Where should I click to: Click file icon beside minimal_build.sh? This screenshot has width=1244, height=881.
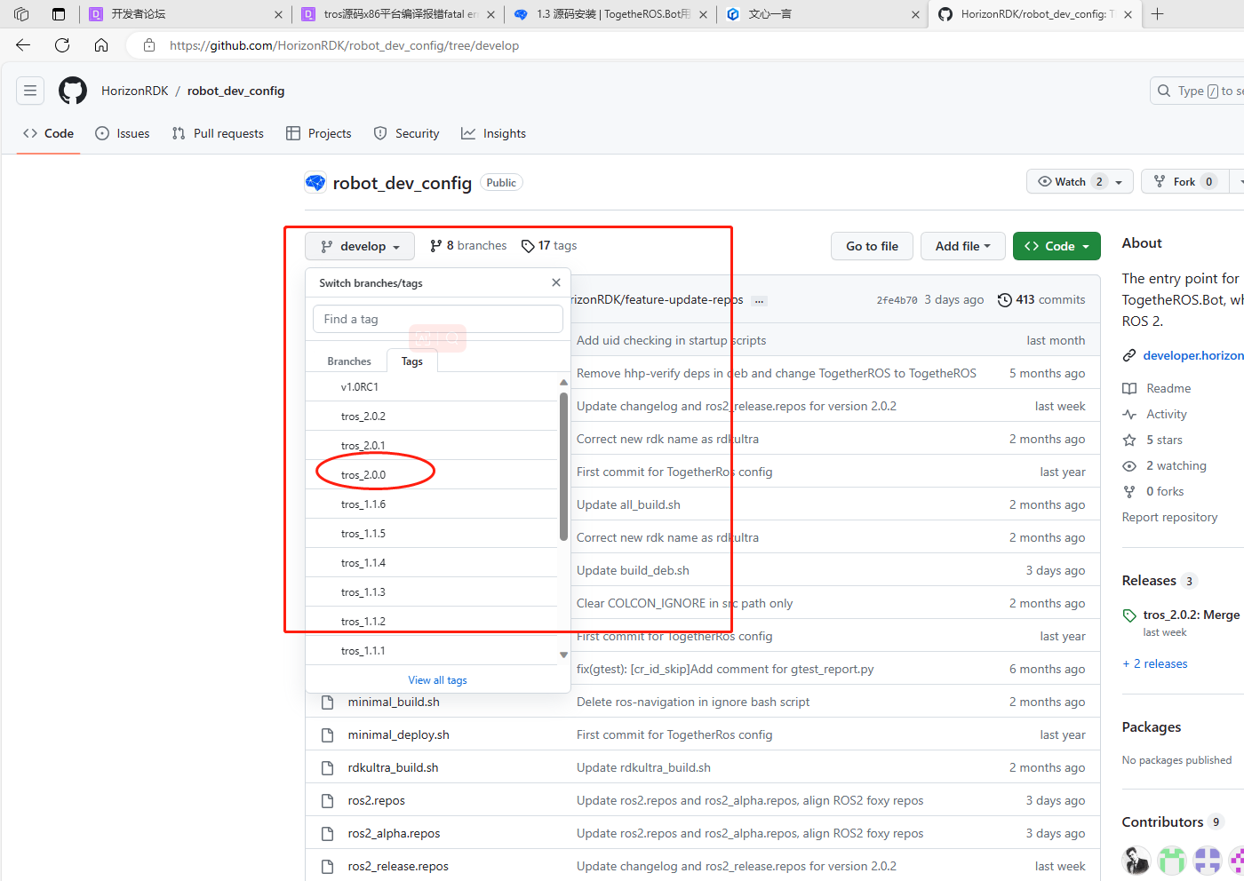[x=327, y=702]
